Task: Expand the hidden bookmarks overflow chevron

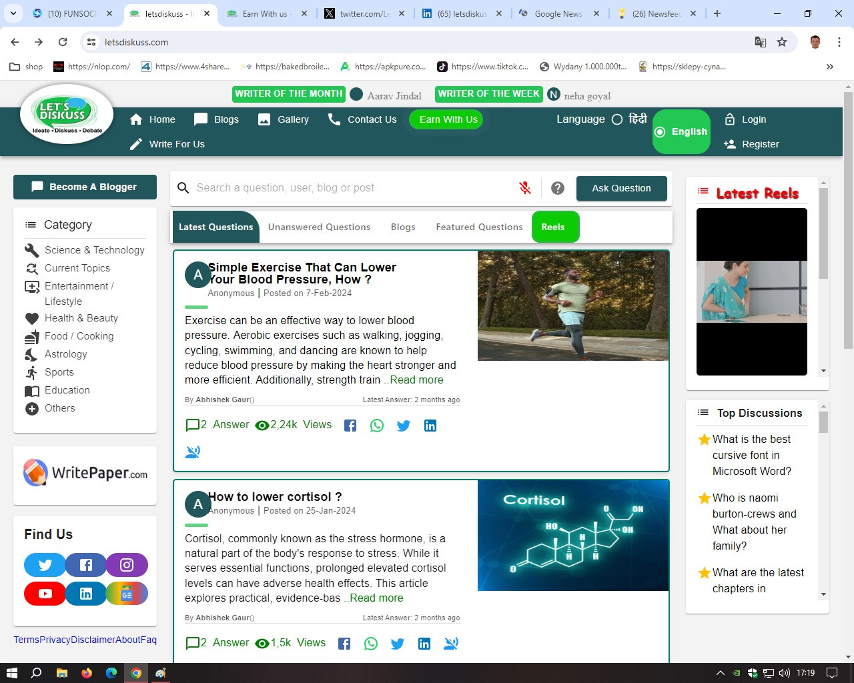Action: tap(829, 67)
